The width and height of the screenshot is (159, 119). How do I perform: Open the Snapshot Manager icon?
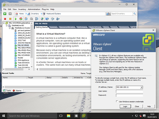point(37,19)
